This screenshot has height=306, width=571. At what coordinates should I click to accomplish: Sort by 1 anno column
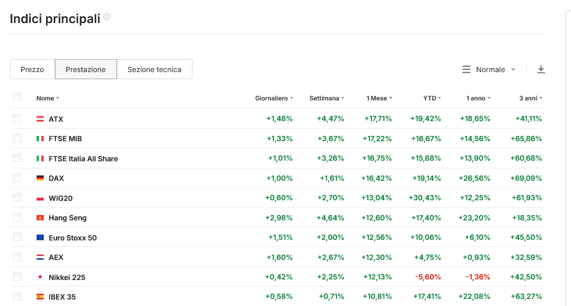pyautogui.click(x=478, y=98)
